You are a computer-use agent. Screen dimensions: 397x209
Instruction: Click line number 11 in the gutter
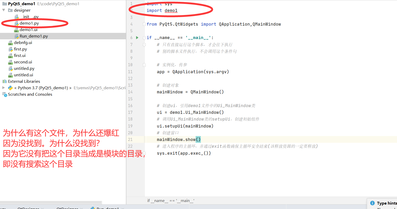(x=130, y=72)
